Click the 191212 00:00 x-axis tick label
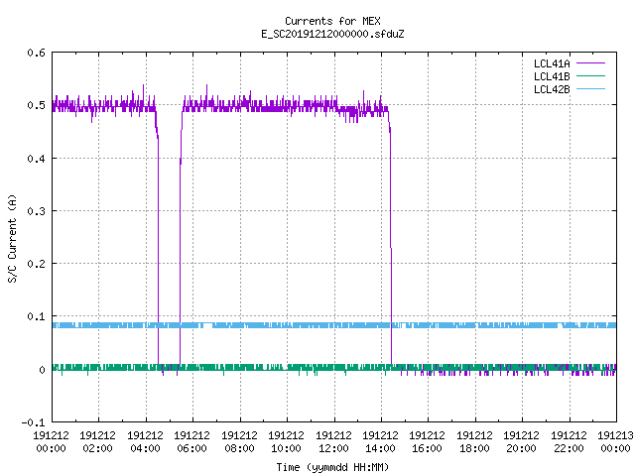 [x=51, y=442]
